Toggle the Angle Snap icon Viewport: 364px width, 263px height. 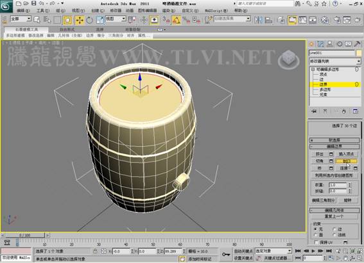pyautogui.click(x=176, y=20)
